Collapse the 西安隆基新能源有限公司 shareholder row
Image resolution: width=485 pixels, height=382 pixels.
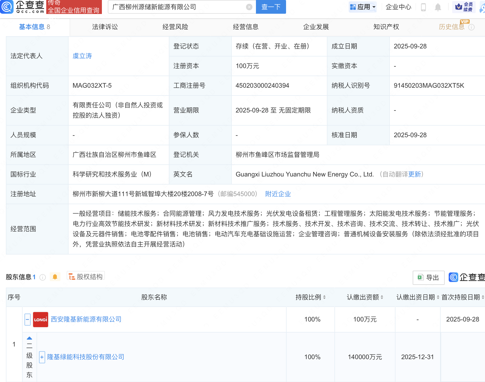coord(27,319)
